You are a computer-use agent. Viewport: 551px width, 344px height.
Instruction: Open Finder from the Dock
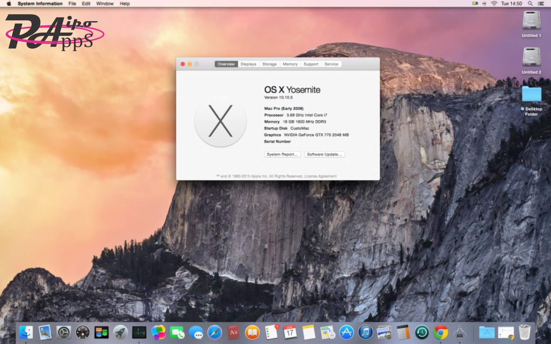pos(26,332)
